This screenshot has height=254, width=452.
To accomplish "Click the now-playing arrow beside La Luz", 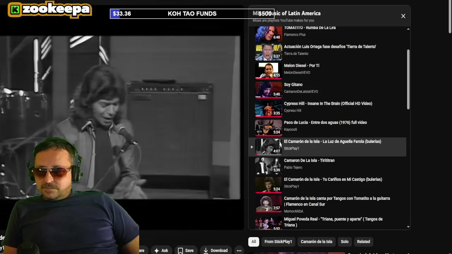I will point(252,147).
